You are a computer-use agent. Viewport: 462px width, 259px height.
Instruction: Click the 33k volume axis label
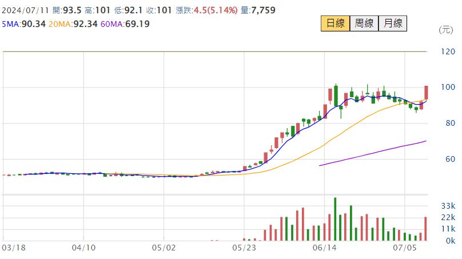[448, 206]
